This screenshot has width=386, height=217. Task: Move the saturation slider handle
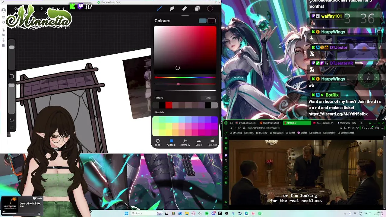click(x=179, y=84)
